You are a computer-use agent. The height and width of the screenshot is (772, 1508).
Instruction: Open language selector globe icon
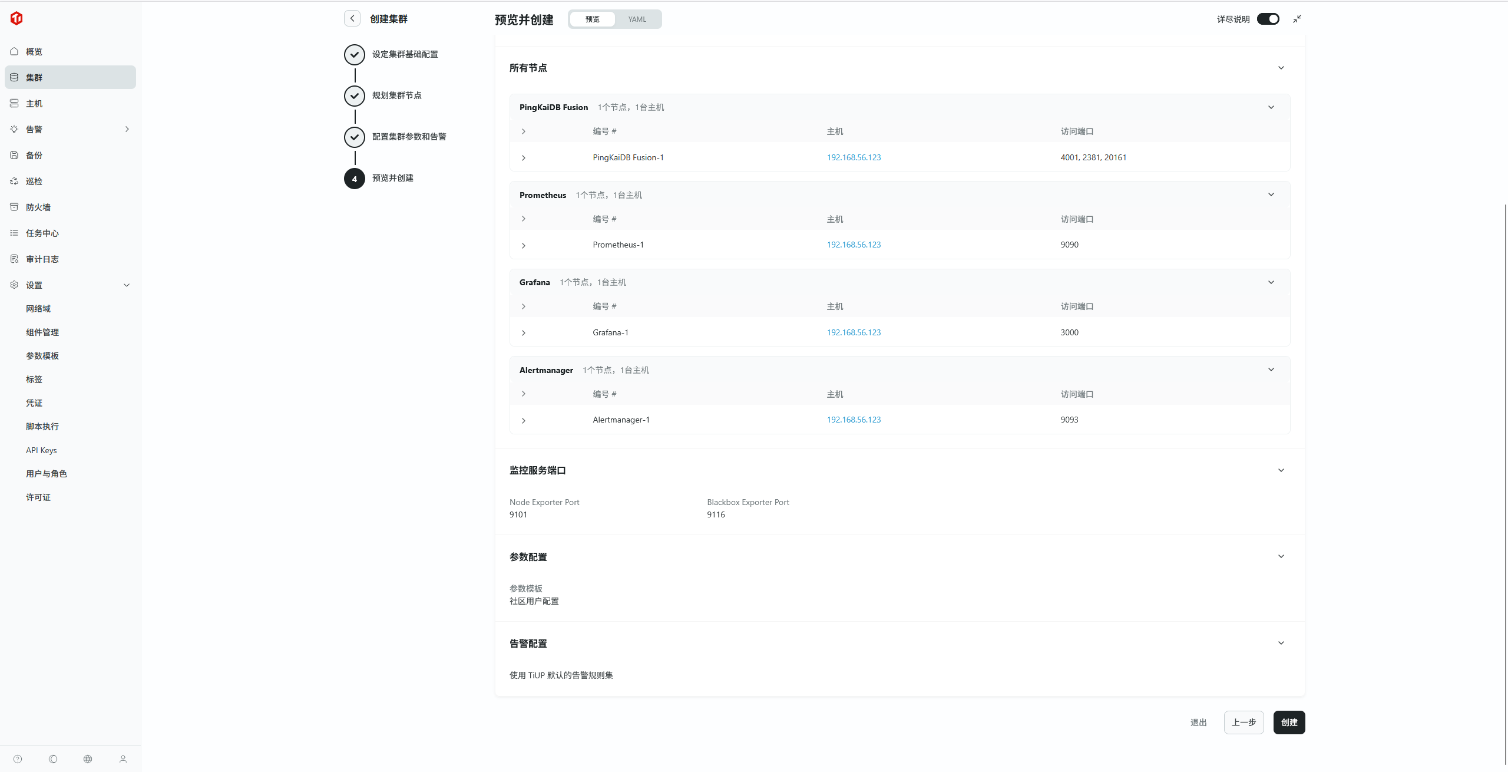point(88,759)
